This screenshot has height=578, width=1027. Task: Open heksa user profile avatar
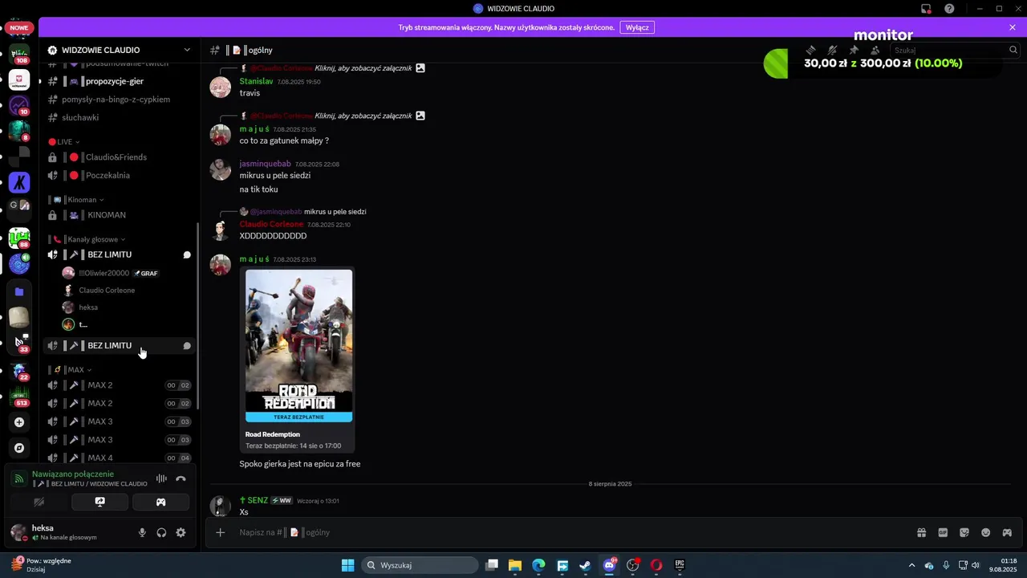tap(19, 532)
